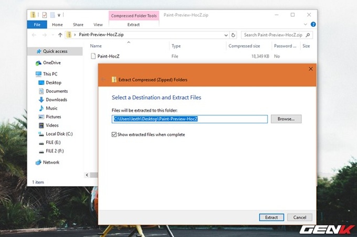Click the Network icon in sidebar
Image resolution: width=357 pixels, height=237 pixels.
38,163
